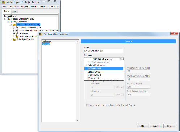Click the Project: Untitled Project 1 icon

pyautogui.click(x=9, y=19)
